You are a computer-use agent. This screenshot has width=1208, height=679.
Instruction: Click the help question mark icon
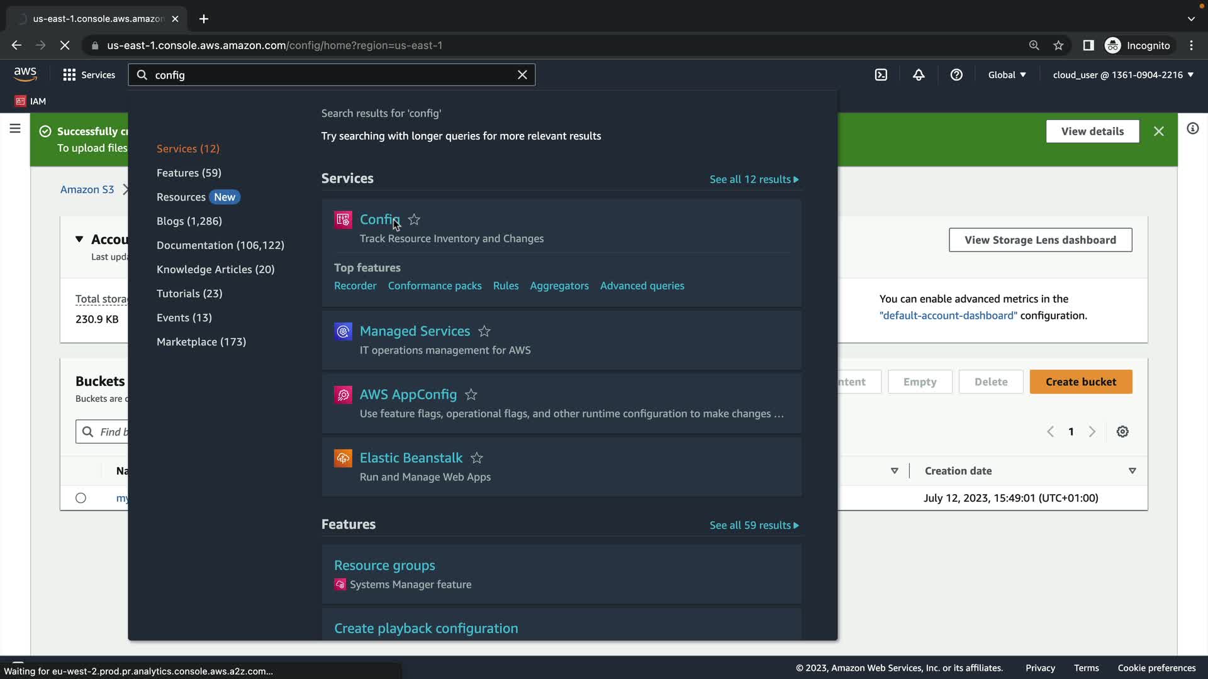[956, 75]
